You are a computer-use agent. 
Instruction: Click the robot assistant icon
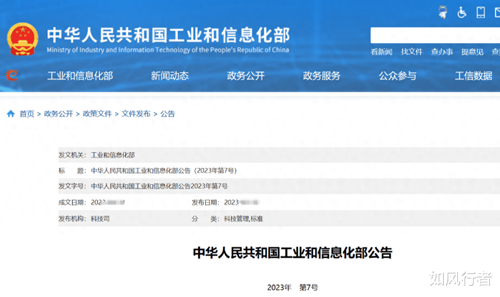click(443, 12)
